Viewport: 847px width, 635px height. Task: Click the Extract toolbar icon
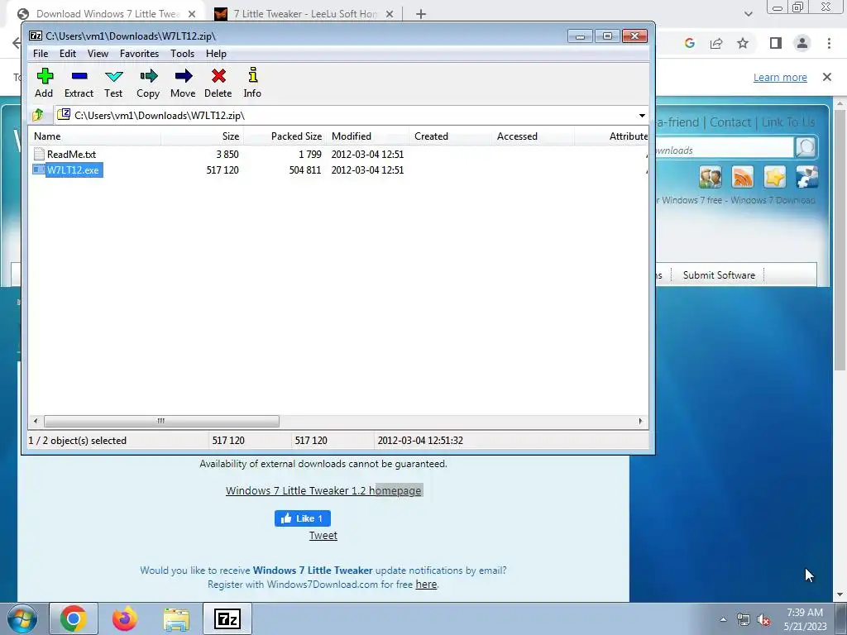[79, 83]
